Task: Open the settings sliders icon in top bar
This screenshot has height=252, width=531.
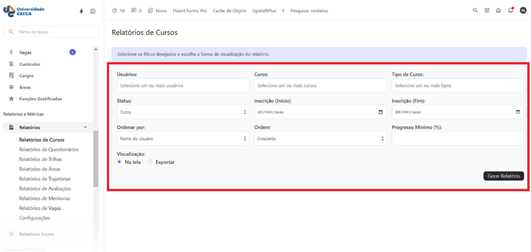Action: point(487,11)
